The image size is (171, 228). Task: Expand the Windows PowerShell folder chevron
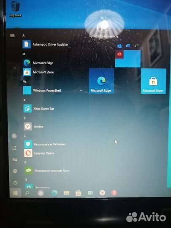(81, 90)
